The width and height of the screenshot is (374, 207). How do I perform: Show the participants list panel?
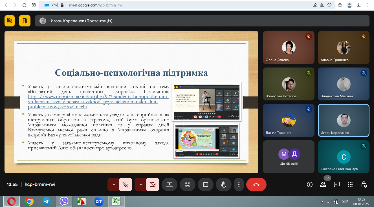tap(323, 184)
